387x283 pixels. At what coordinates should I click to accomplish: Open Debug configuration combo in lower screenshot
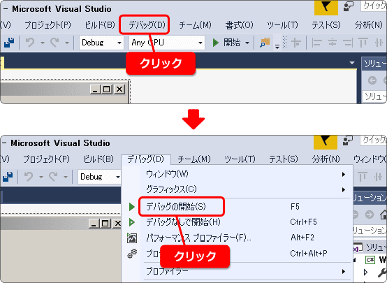click(99, 177)
